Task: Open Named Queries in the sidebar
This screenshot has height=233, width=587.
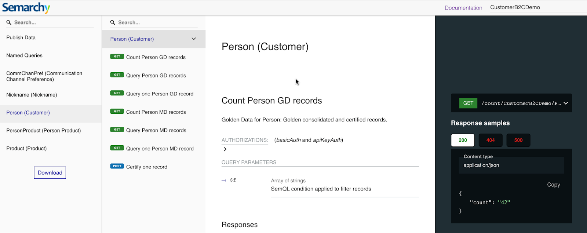Action: point(24,56)
